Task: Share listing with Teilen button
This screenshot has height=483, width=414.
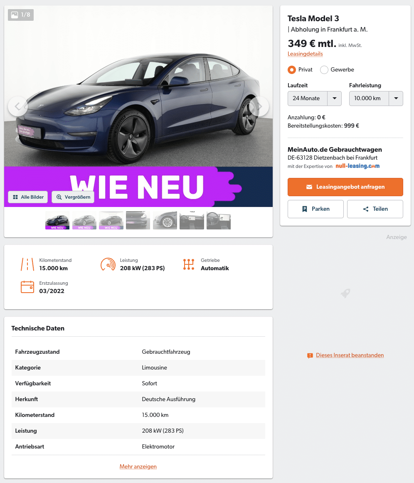Action: (x=375, y=209)
